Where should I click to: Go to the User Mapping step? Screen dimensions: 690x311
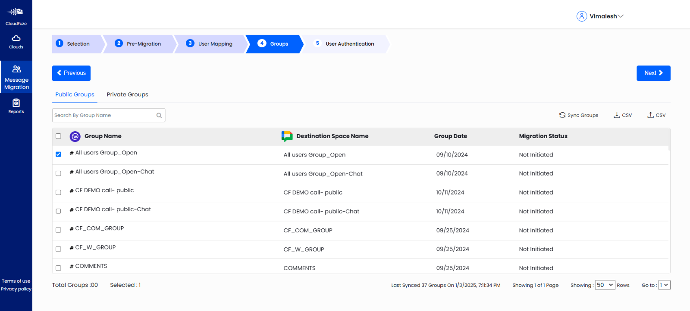pyautogui.click(x=210, y=44)
